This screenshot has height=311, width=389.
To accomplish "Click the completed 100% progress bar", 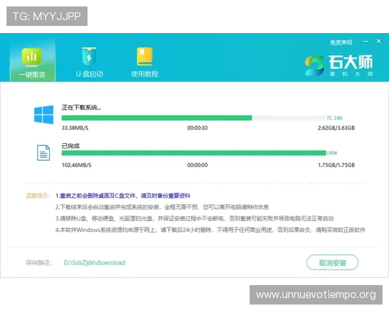I will tap(194, 153).
